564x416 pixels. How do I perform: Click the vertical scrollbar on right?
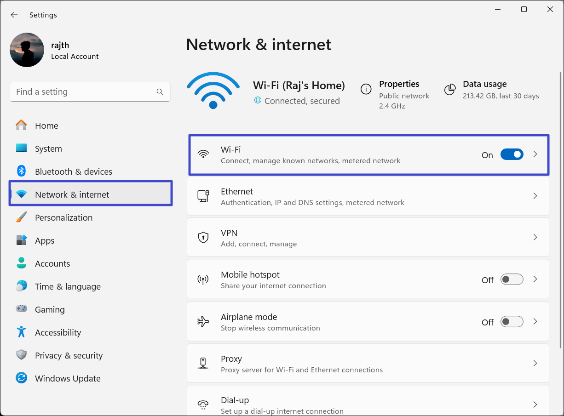click(x=560, y=207)
